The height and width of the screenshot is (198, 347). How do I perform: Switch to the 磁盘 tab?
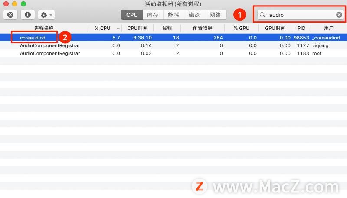(x=194, y=15)
